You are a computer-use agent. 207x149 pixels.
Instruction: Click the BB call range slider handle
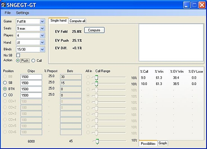96,77
